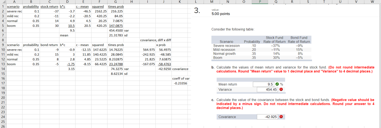Click the 'covariance, diff x diff' cell
This screenshot has width=381, height=128.
coord(156,40)
